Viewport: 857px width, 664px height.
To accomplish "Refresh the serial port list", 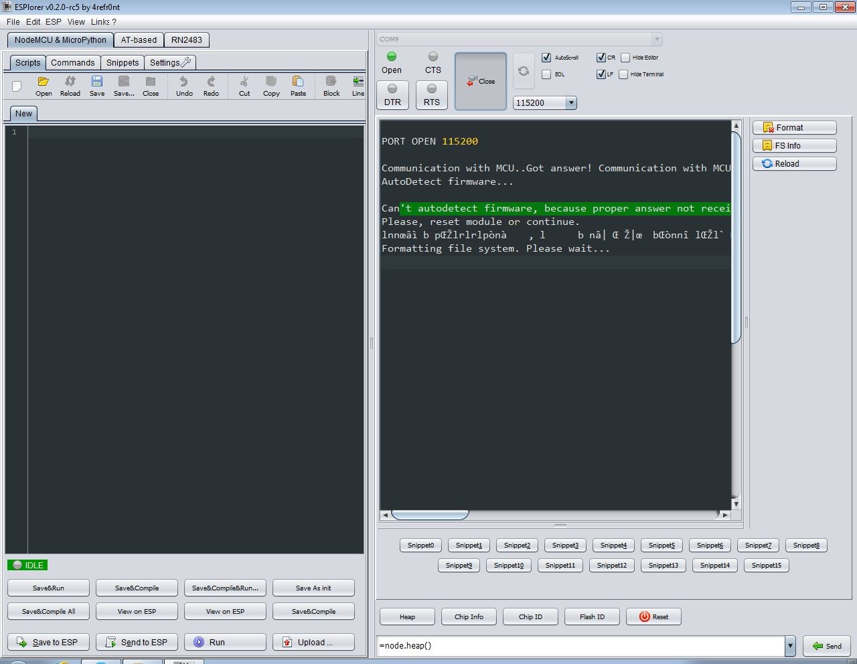I will (x=524, y=72).
